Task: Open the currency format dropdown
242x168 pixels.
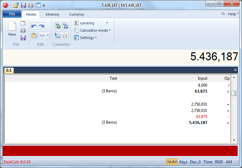Action: click(107, 23)
